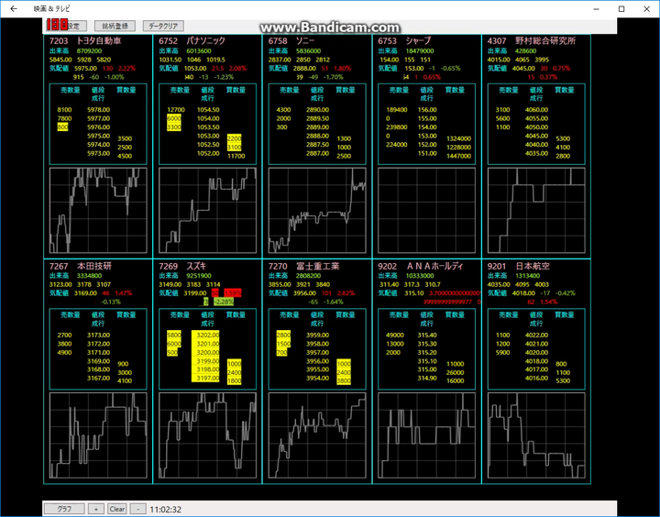Click the グラフ button at bottom
The height and width of the screenshot is (517, 660).
pos(63,509)
